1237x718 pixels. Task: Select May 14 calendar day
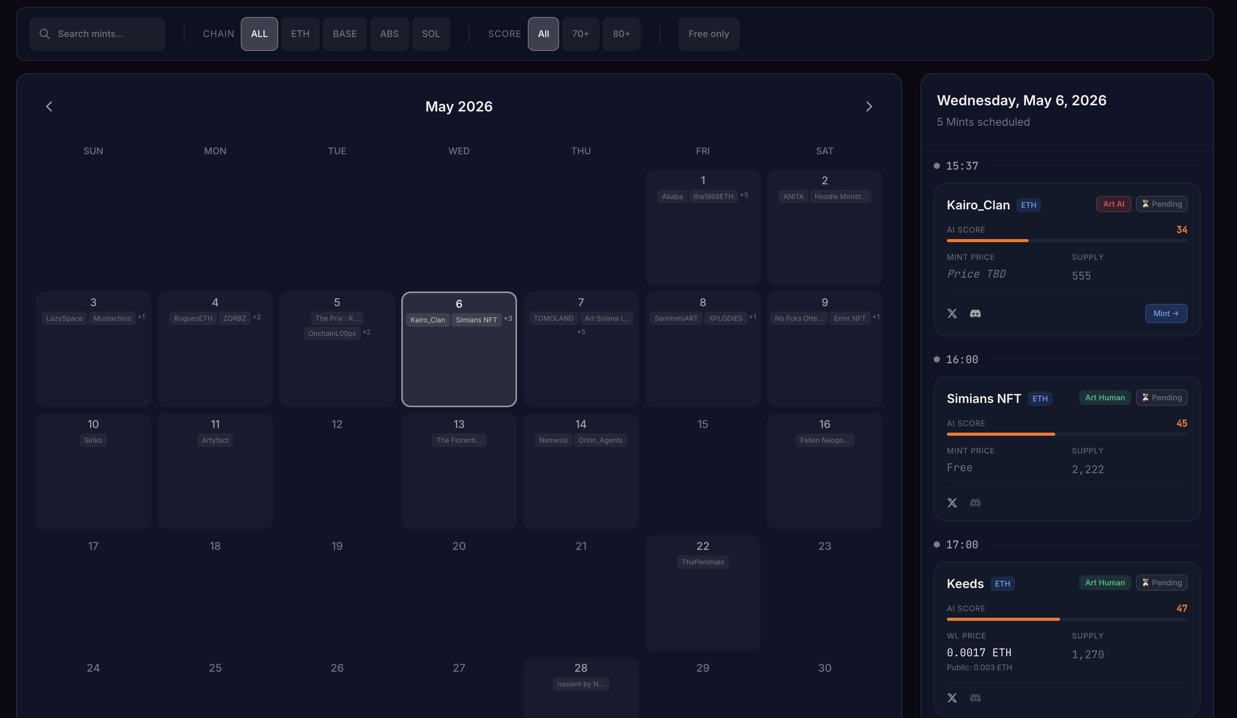pyautogui.click(x=581, y=471)
